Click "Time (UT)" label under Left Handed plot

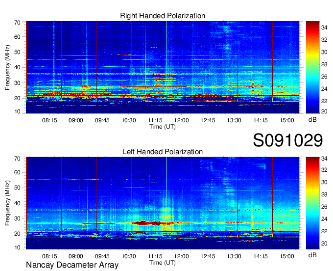(163, 263)
